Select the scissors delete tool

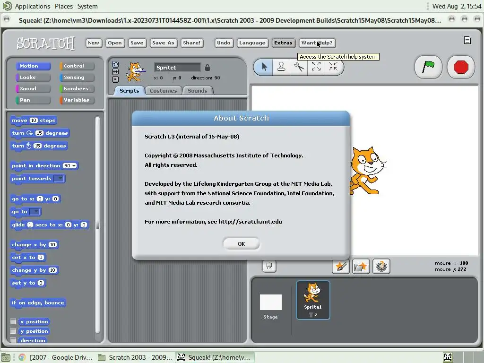click(x=299, y=67)
